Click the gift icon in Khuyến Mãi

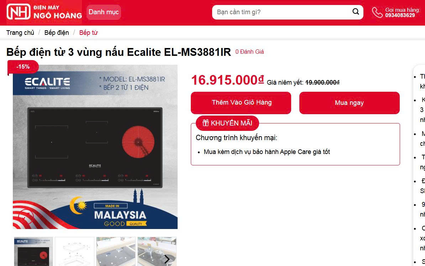tap(206, 123)
